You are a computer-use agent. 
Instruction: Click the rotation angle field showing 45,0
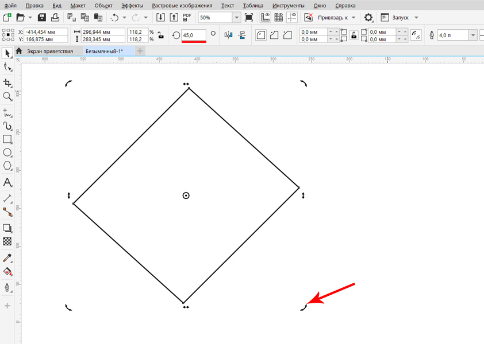pyautogui.click(x=193, y=36)
